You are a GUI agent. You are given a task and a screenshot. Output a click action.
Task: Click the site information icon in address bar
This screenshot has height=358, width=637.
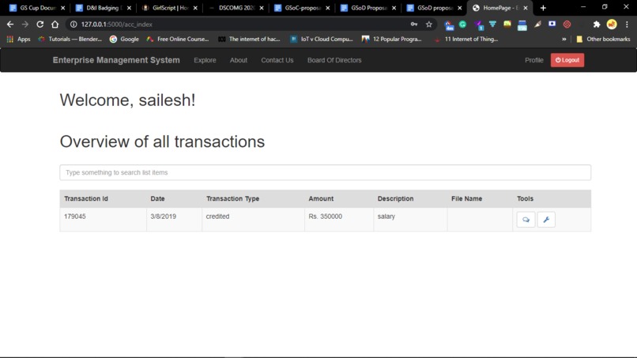73,24
